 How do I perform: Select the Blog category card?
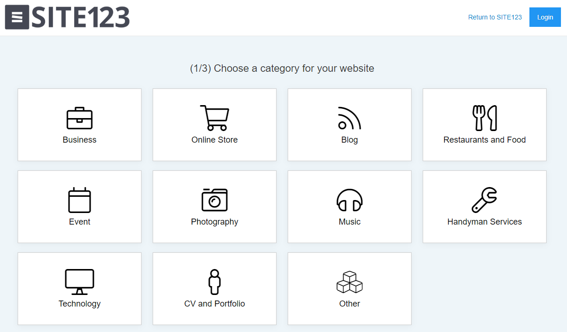pyautogui.click(x=349, y=125)
